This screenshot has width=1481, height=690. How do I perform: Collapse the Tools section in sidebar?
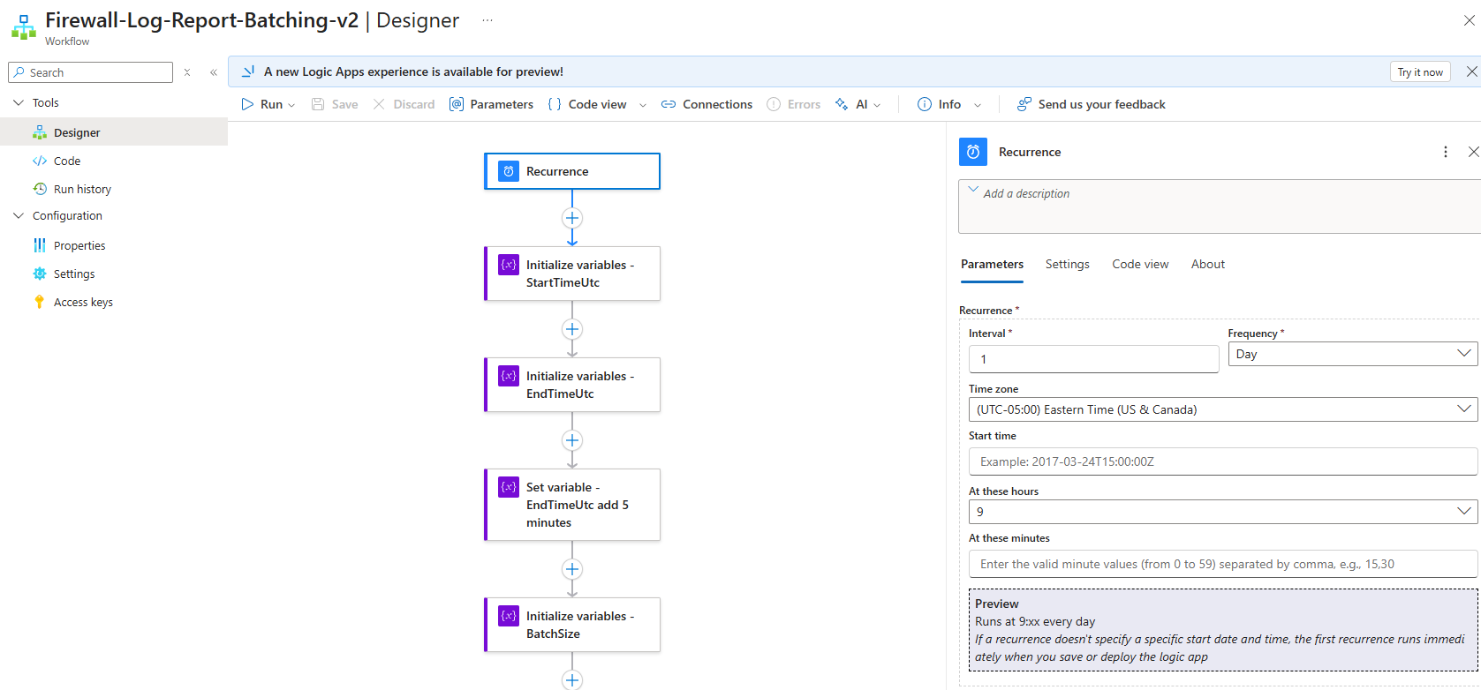[19, 102]
